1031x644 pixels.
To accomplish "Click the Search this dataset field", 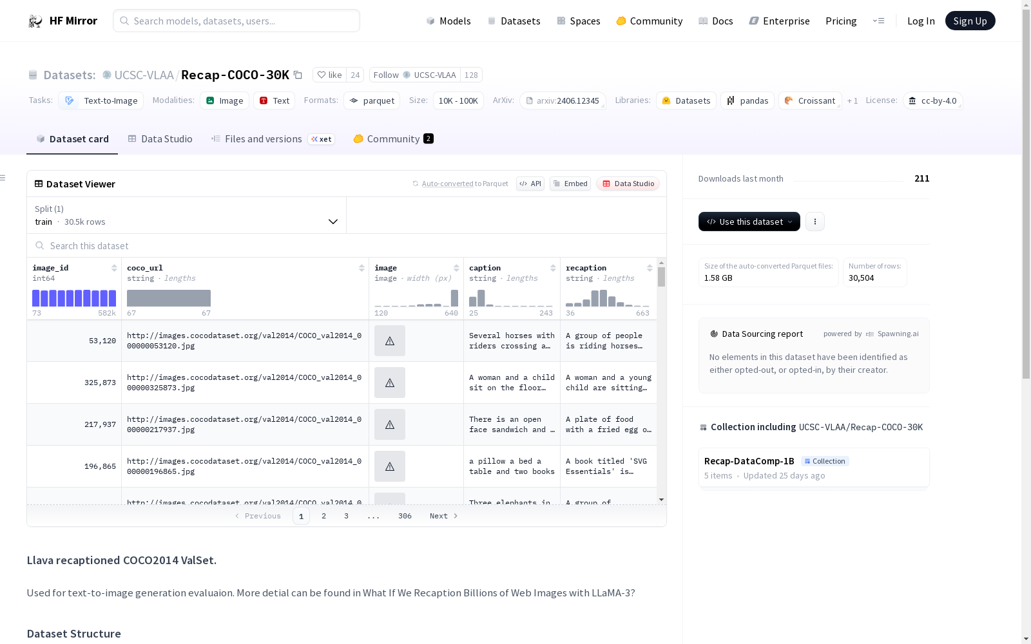I will coord(347,245).
